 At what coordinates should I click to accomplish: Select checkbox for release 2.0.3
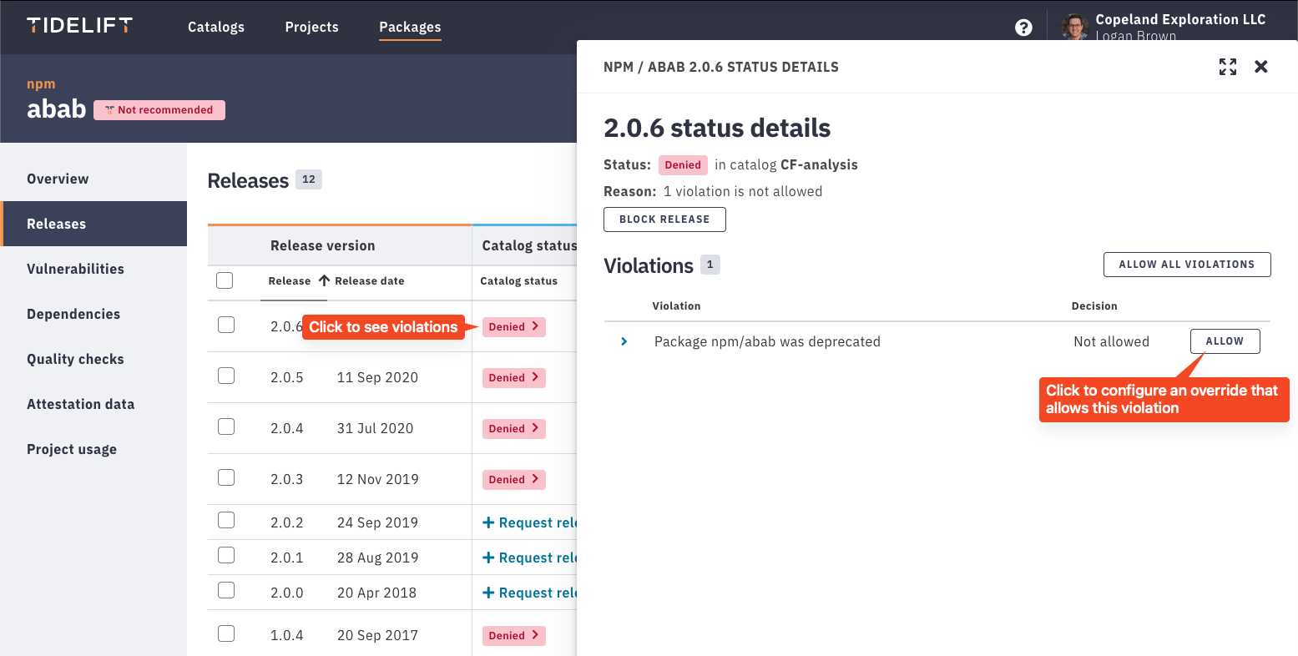point(226,477)
